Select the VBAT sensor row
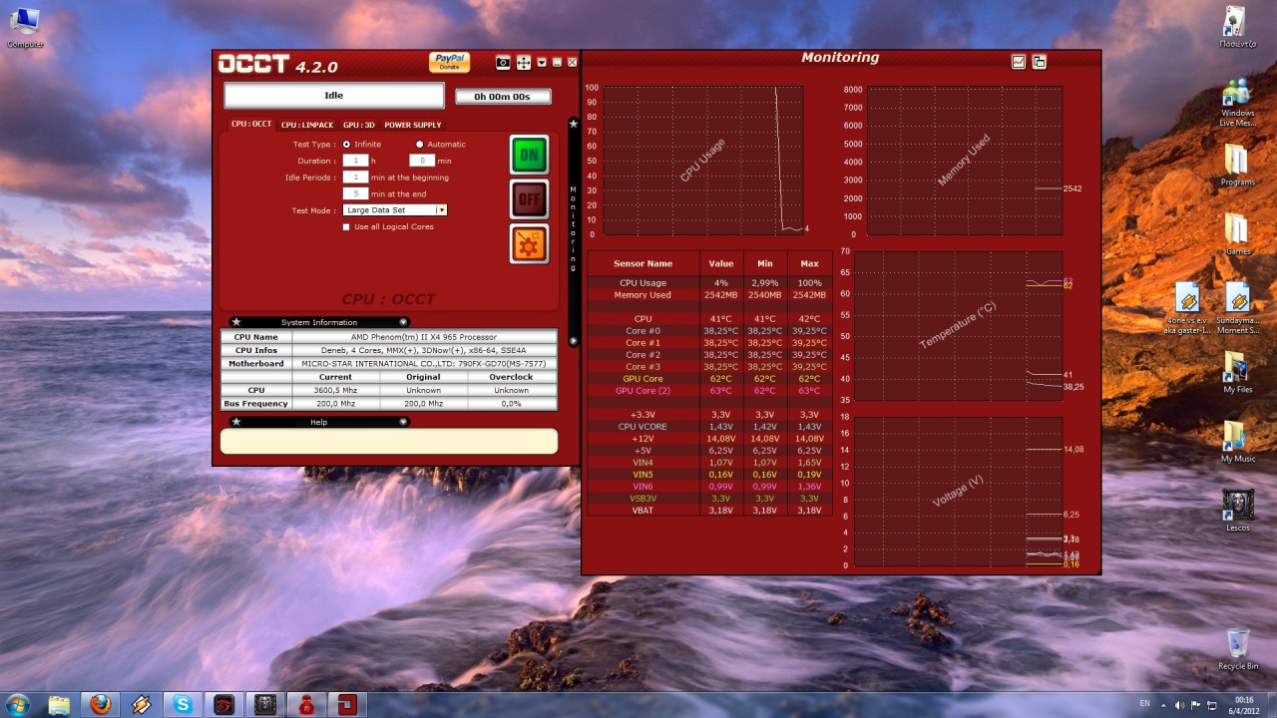 709,511
